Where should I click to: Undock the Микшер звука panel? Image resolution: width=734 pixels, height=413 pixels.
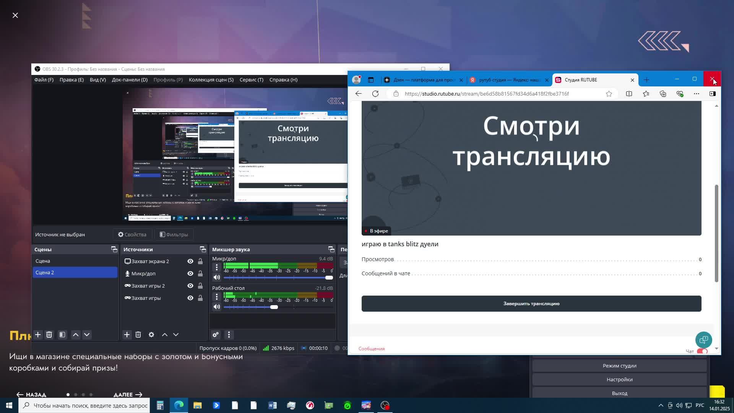[x=331, y=249]
